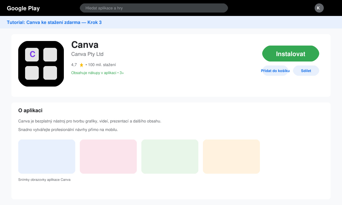This screenshot has height=205, width=342.
Task: Click the yellow rating star icon
Action: (x=82, y=65)
